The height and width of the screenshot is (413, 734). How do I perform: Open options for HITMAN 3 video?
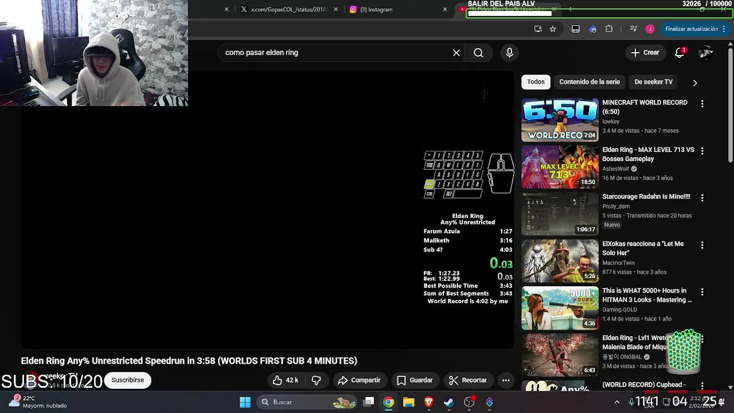coord(702,292)
